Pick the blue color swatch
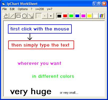This screenshot has height=100, width=108. pyautogui.click(x=77, y=16)
